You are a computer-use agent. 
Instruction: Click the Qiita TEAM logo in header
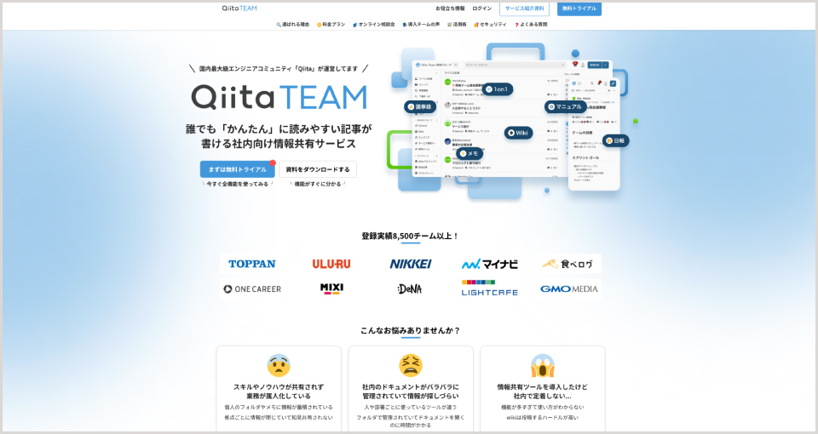pyautogui.click(x=239, y=9)
